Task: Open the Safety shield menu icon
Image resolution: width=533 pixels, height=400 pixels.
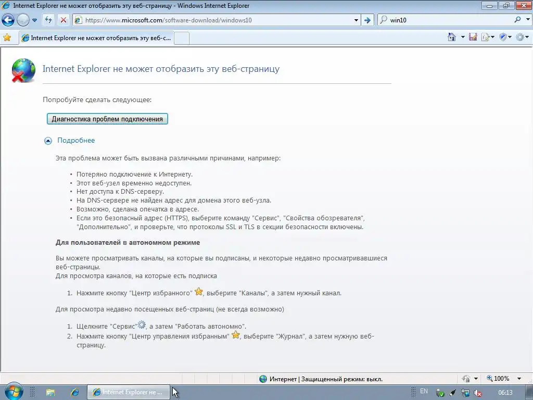Action: point(503,37)
